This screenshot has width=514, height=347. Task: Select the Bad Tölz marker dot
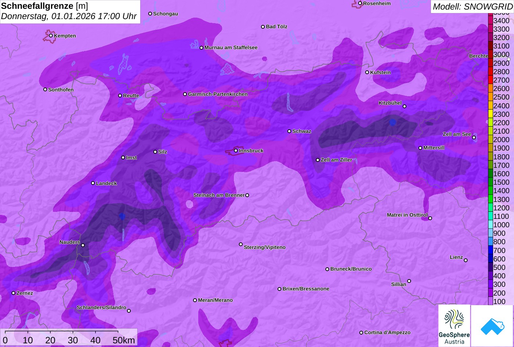click(x=263, y=27)
